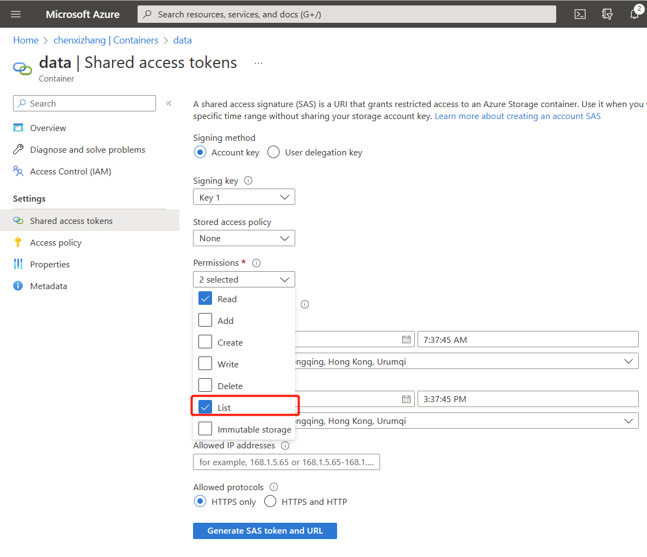Viewport: 647px width, 557px height.
Task: Click the container resource icon beside the title
Action: coord(22,68)
